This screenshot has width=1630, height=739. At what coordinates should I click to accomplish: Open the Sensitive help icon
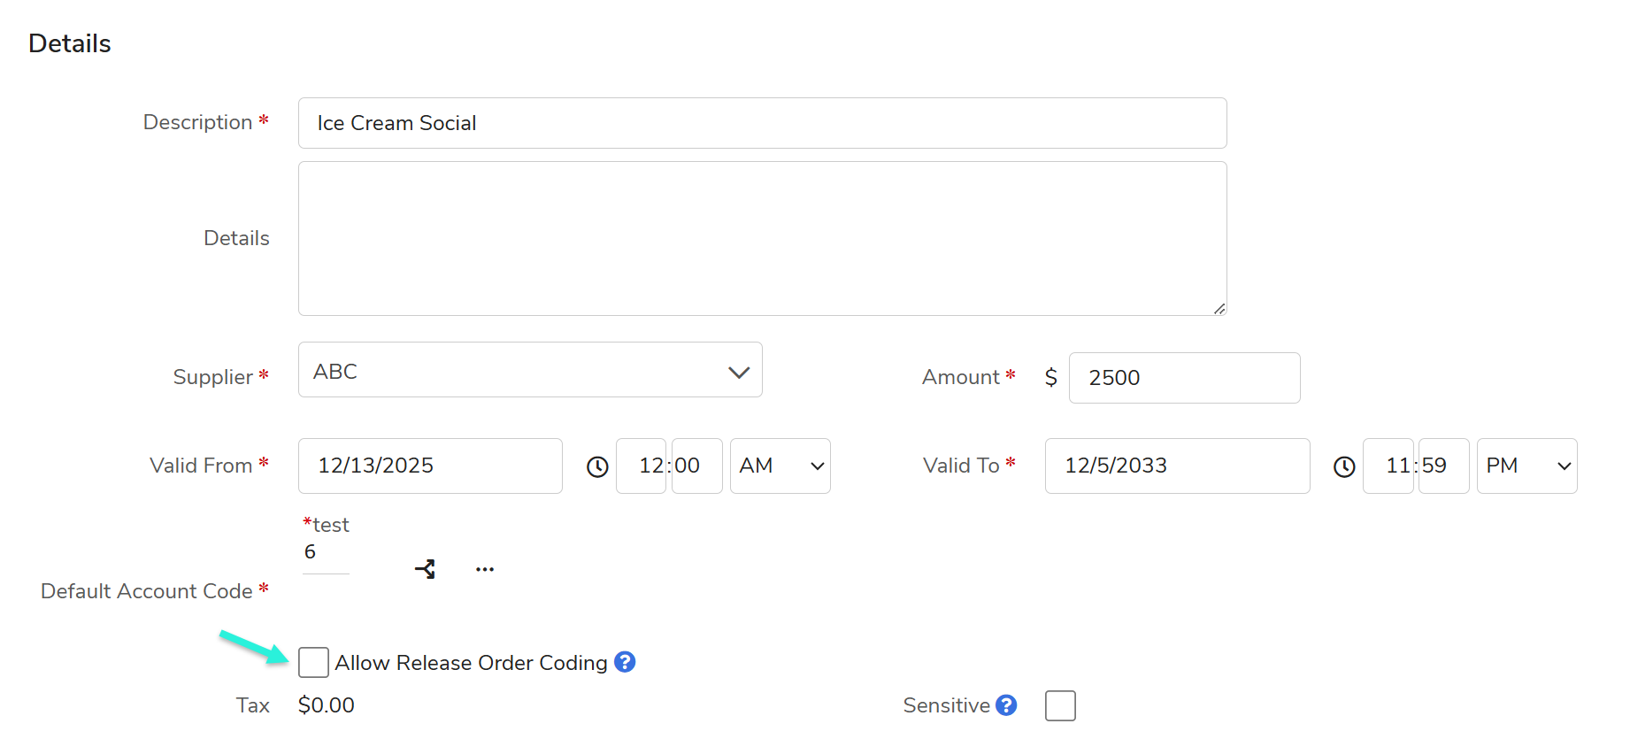click(x=1006, y=705)
